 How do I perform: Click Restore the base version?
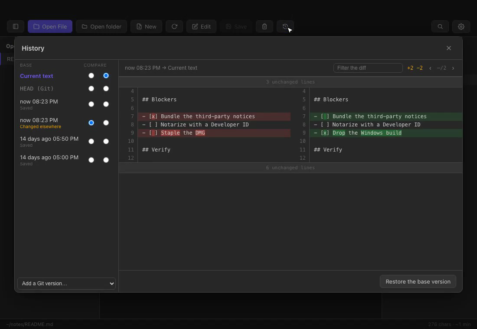pyautogui.click(x=418, y=282)
